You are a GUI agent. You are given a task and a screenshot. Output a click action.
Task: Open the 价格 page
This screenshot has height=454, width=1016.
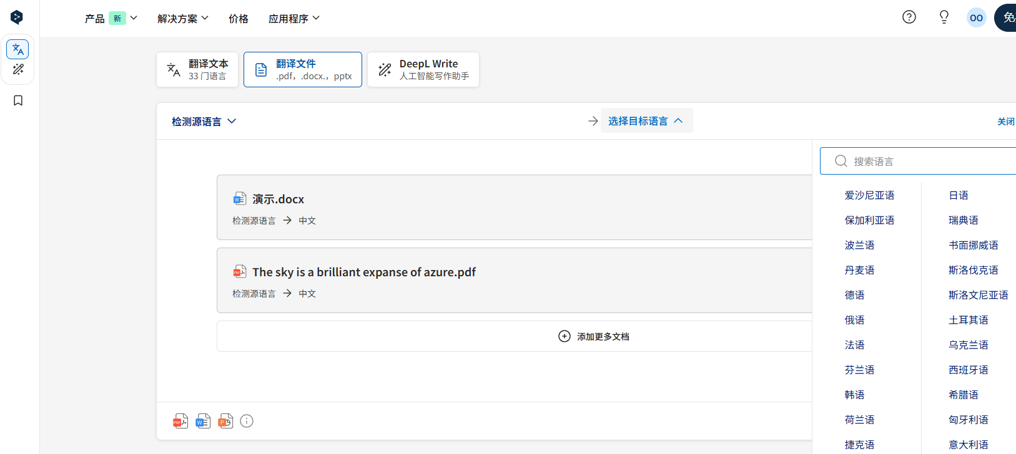coord(239,19)
